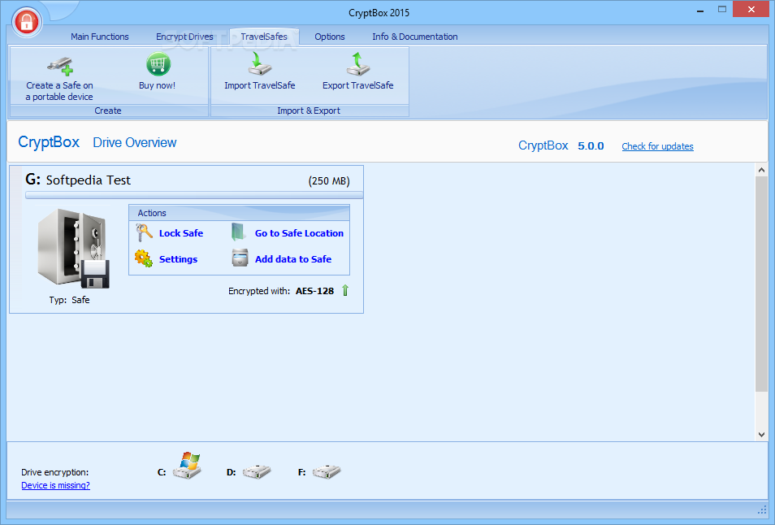Minimize the CryptBox 2015 window
This screenshot has height=525, width=775.
(x=700, y=11)
